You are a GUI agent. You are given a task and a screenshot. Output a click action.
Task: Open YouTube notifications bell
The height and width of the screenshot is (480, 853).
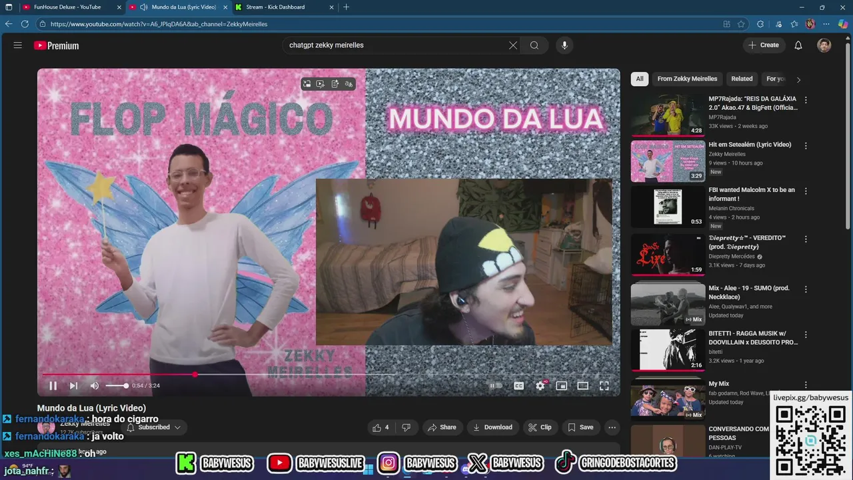(798, 45)
